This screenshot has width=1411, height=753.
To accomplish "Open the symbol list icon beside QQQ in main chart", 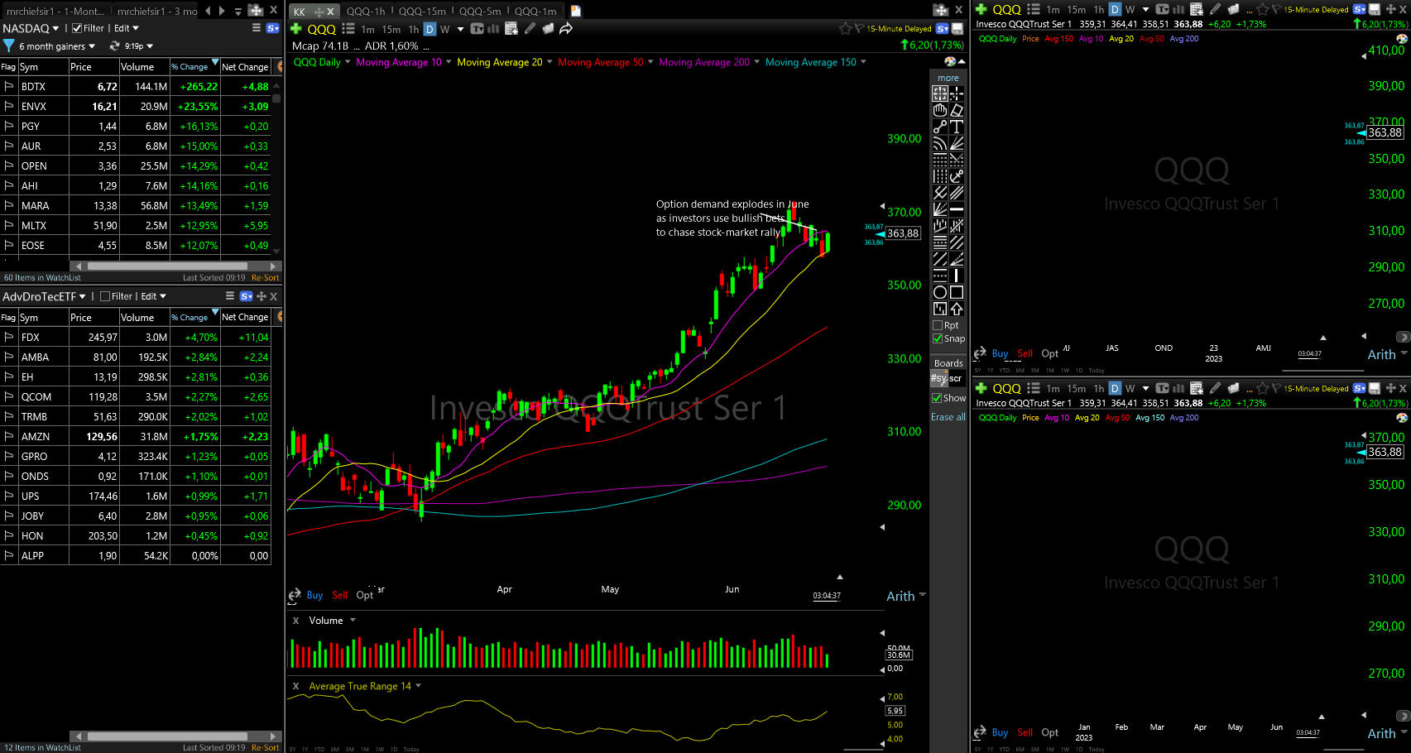I will pos(348,29).
